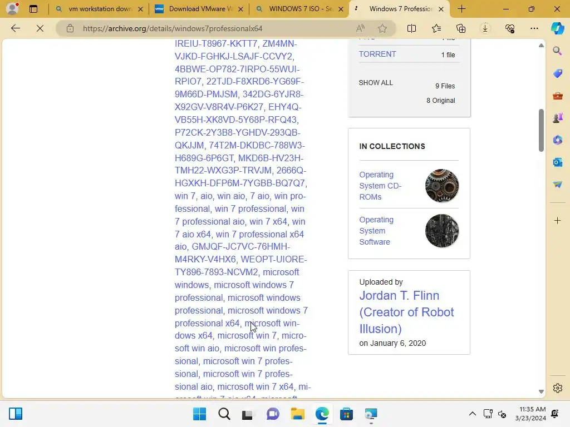Open a new browser tab
The image size is (570, 427).
461,9
